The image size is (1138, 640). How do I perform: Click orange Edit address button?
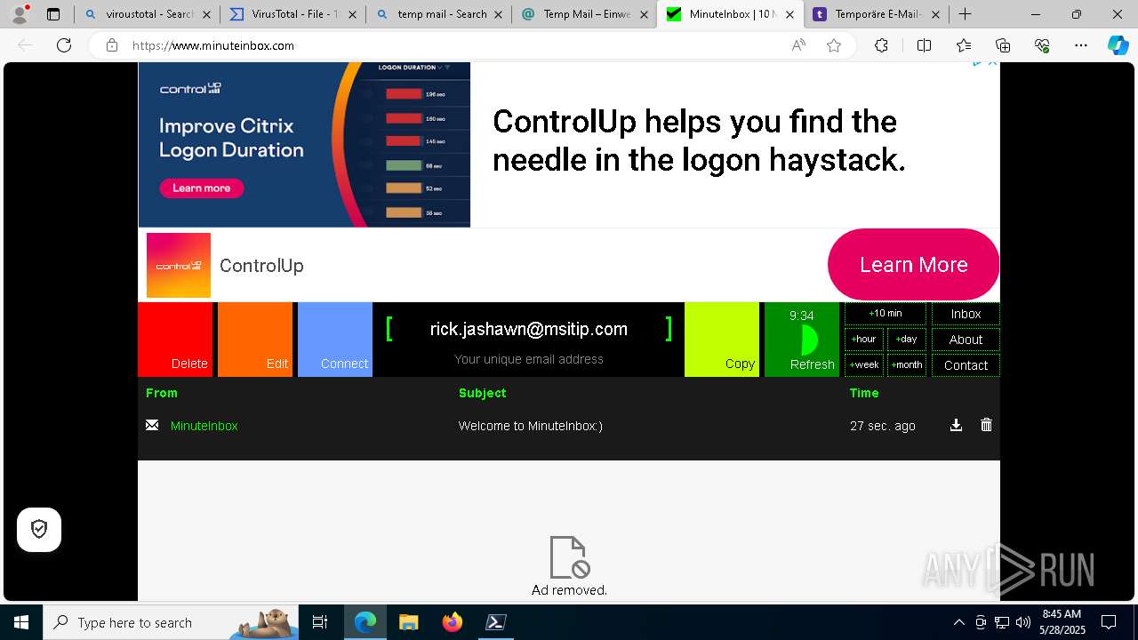255,340
